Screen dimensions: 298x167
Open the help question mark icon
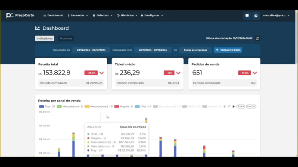[x=256, y=15]
